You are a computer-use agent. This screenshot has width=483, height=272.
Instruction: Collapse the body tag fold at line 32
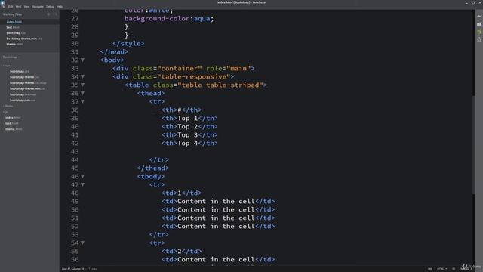[82, 60]
